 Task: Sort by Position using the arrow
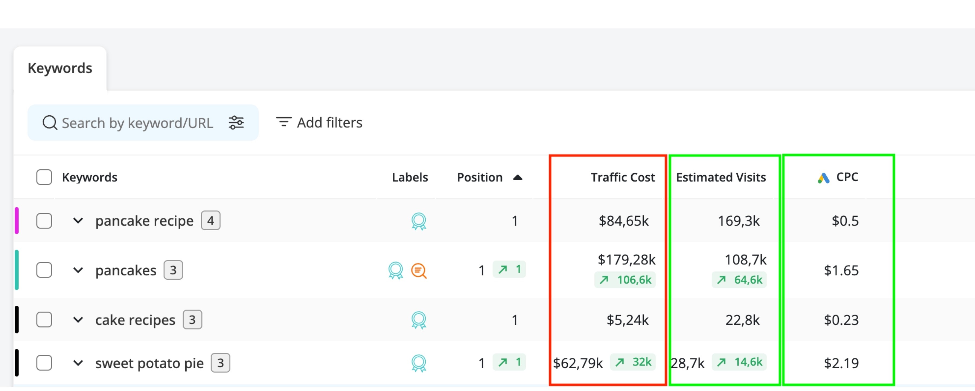click(517, 177)
